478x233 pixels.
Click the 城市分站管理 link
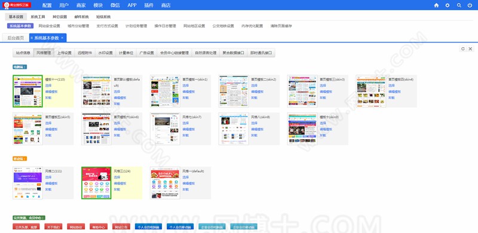click(x=78, y=26)
